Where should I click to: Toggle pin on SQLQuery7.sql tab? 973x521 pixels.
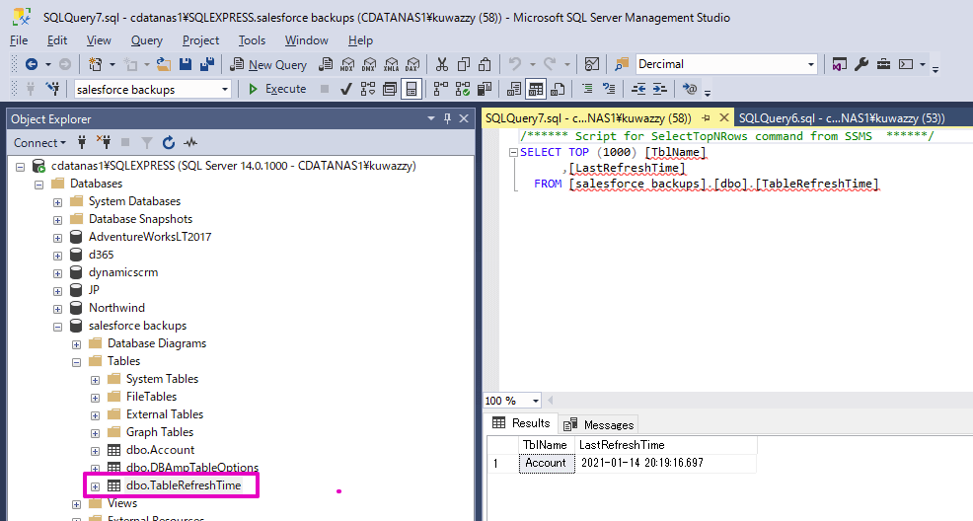(x=707, y=117)
